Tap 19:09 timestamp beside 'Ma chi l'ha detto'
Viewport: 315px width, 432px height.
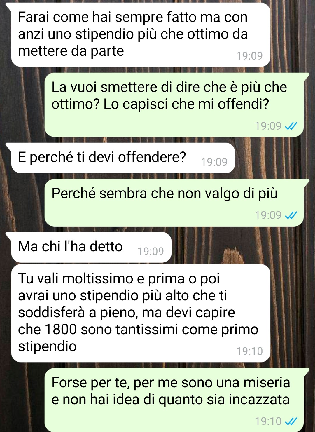(x=150, y=251)
